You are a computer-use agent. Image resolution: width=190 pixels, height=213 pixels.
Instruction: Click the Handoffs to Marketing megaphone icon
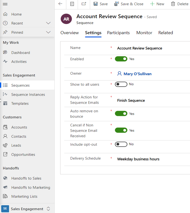click(x=5, y=187)
